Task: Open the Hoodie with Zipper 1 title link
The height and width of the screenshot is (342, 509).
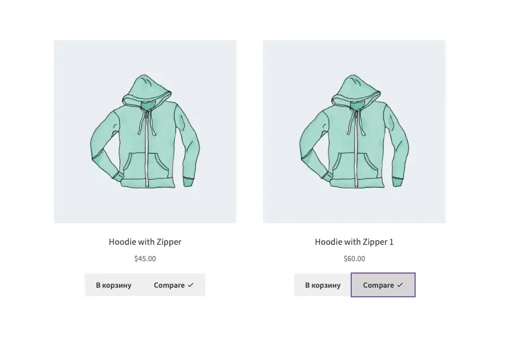Action: [x=354, y=242]
